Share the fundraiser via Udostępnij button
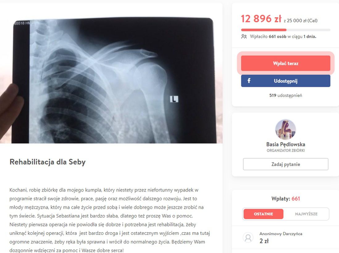 tap(286, 81)
